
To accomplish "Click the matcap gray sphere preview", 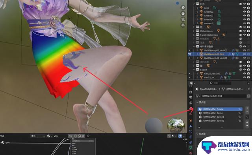I will pyautogui.click(x=154, y=125).
